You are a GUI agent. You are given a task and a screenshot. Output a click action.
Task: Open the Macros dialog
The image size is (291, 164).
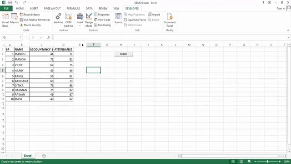click(14, 19)
